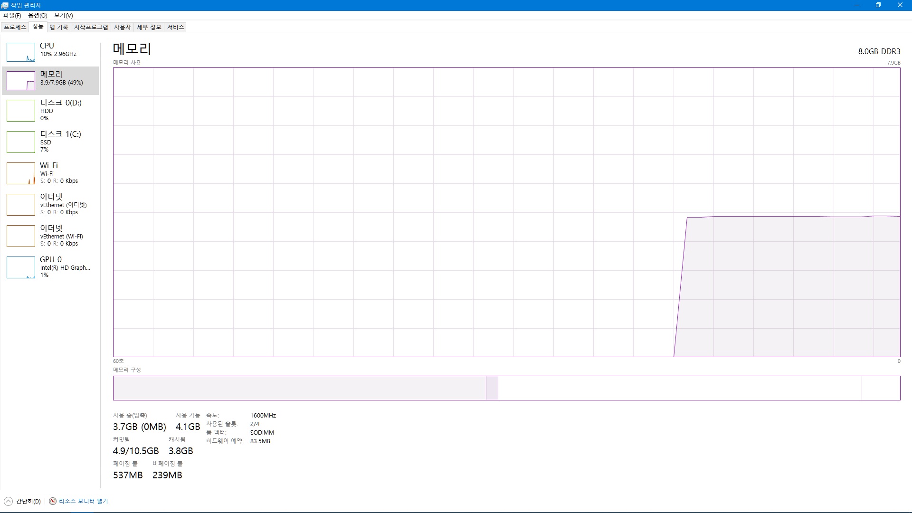912x513 pixels.
Task: Click the 메모리 구성 label
Action: (127, 370)
